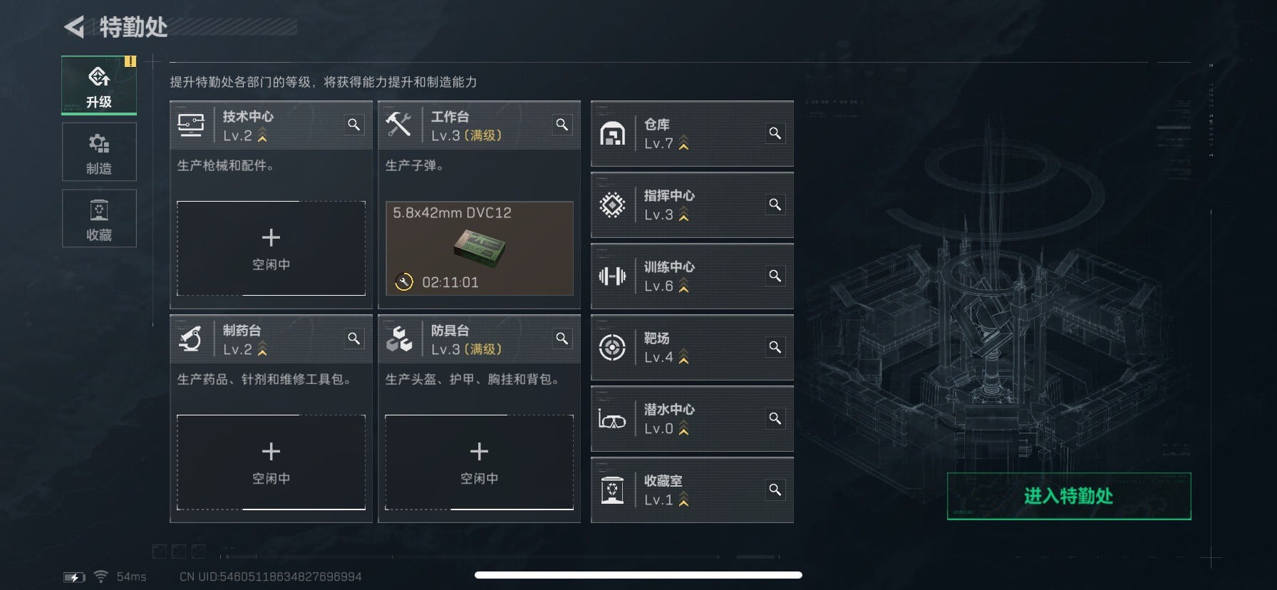Open the 收藏 tab in sidebar
The width and height of the screenshot is (1277, 590).
(x=99, y=218)
